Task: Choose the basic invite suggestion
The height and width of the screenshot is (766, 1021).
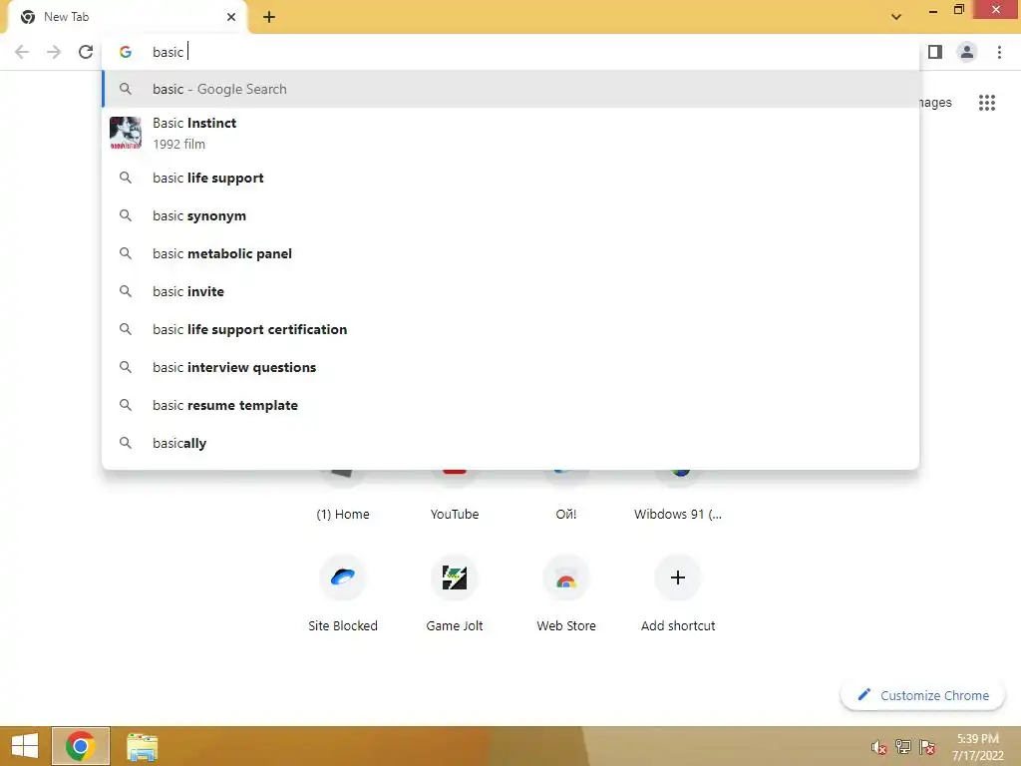Action: point(510,291)
